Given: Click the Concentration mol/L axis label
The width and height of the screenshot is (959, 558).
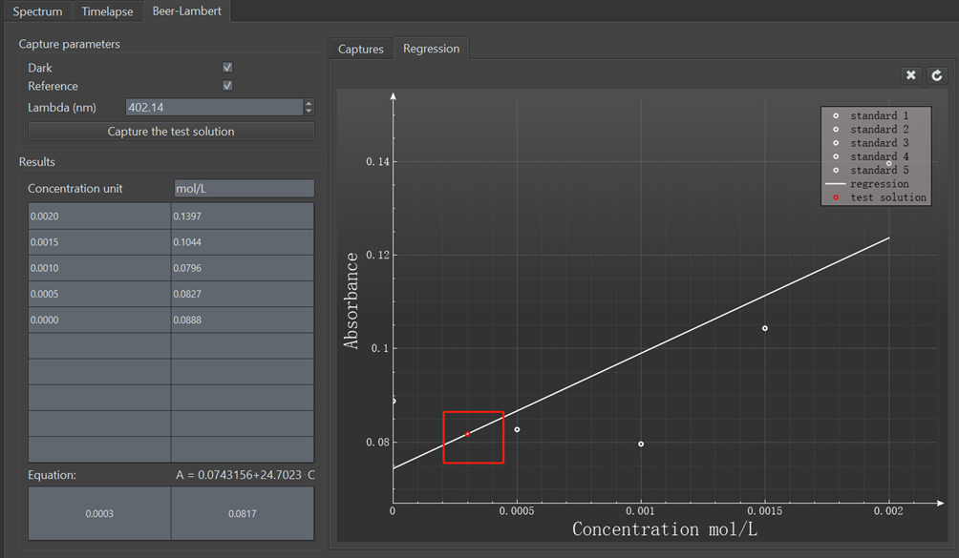Looking at the screenshot, I should tap(665, 529).
